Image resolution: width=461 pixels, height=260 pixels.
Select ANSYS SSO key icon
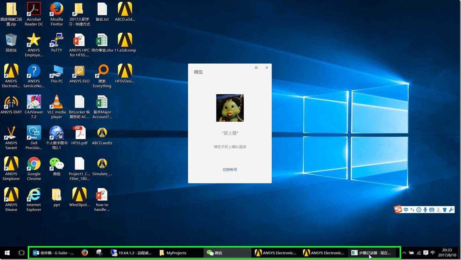79,74
